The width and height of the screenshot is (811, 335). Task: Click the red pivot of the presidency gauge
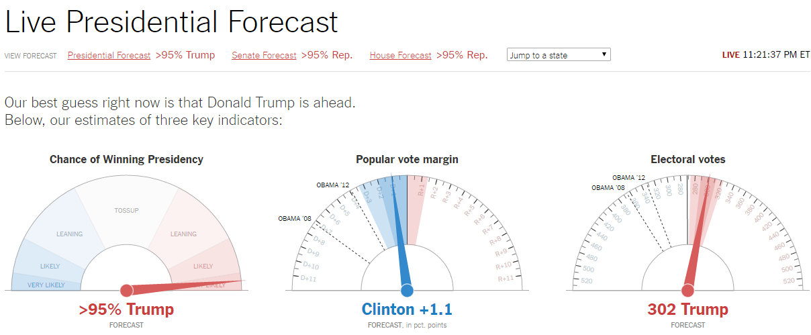click(126, 290)
